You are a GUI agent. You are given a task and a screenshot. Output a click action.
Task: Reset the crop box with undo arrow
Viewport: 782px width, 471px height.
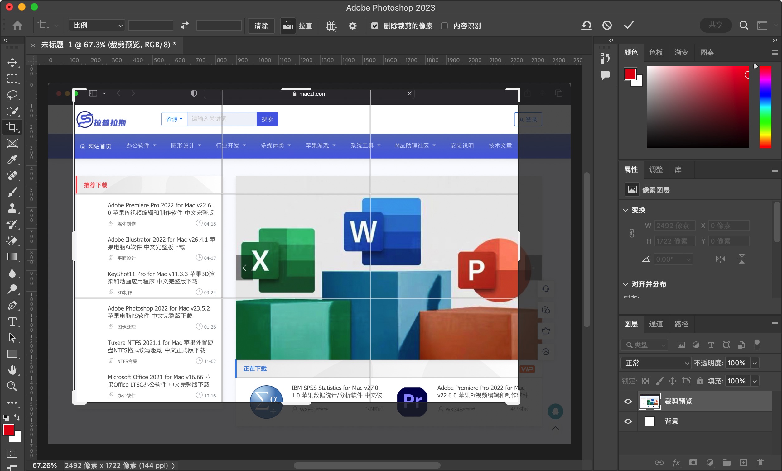tap(586, 25)
